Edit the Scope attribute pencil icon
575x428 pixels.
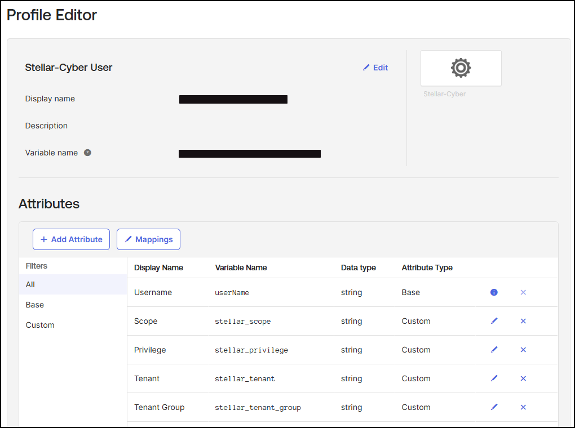(x=494, y=321)
